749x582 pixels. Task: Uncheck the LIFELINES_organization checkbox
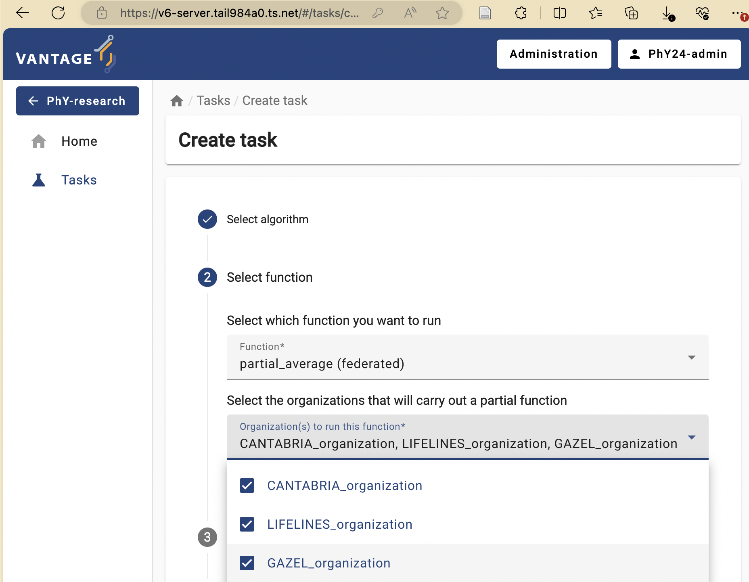coord(247,524)
